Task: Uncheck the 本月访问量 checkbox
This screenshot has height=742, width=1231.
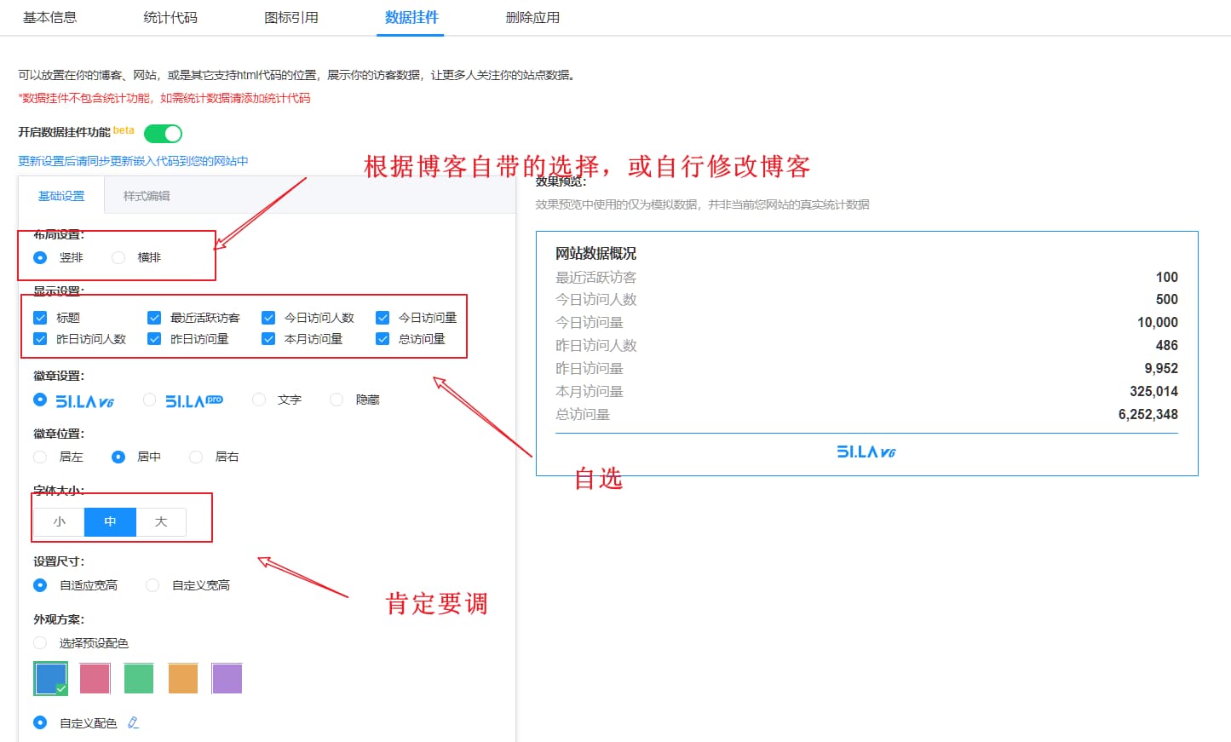Action: (x=268, y=339)
